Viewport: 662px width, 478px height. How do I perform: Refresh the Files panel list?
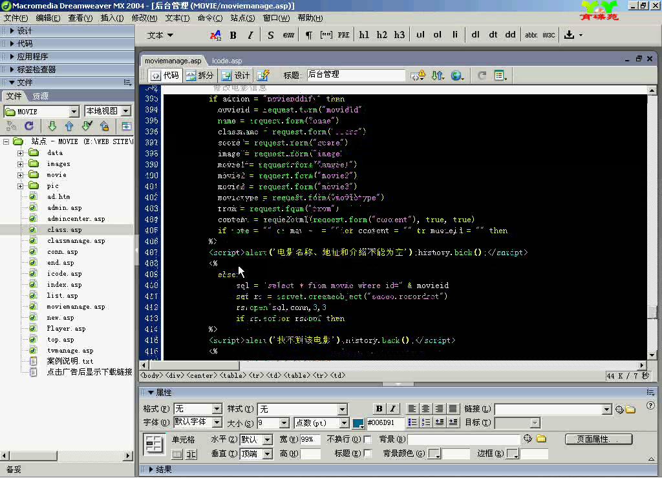pos(29,126)
